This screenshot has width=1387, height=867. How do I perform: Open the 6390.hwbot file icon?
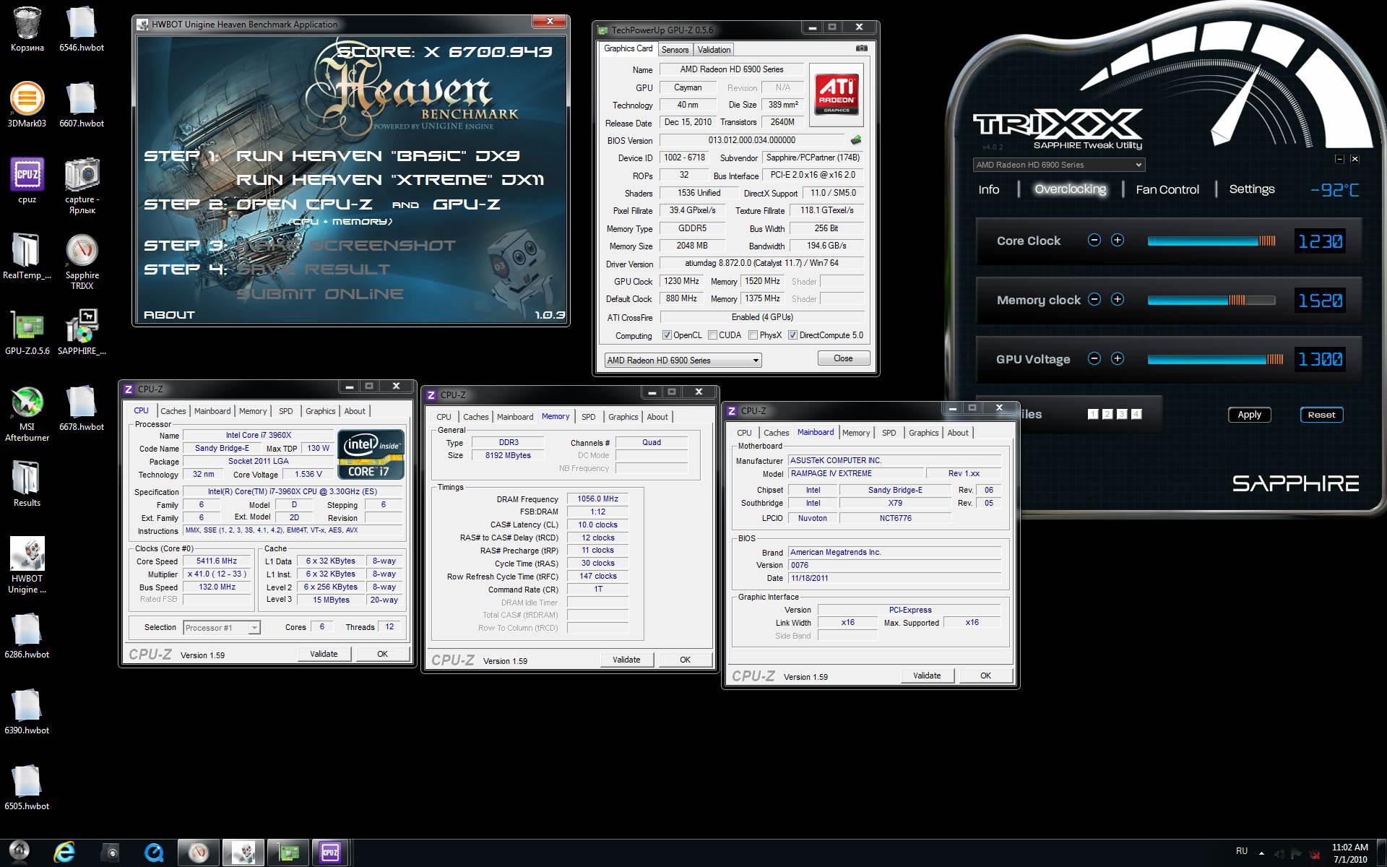tap(27, 712)
